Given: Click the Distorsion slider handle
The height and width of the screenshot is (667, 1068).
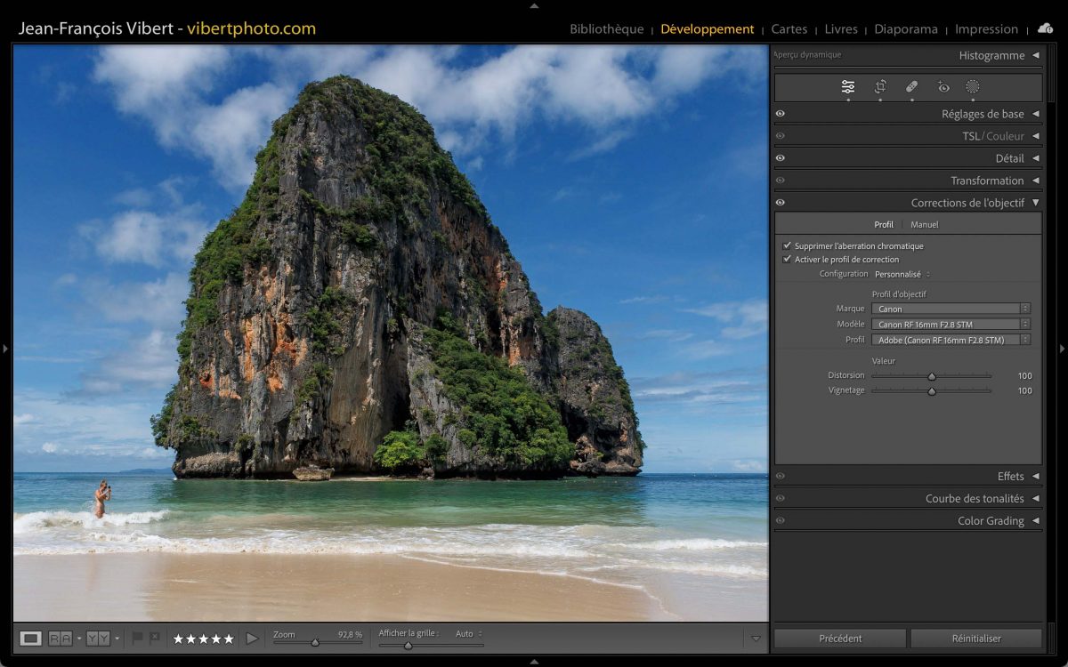Looking at the screenshot, I should [x=932, y=376].
